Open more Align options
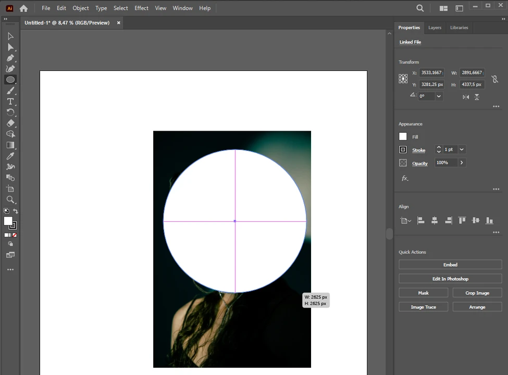Image resolution: width=508 pixels, height=375 pixels. [496, 232]
